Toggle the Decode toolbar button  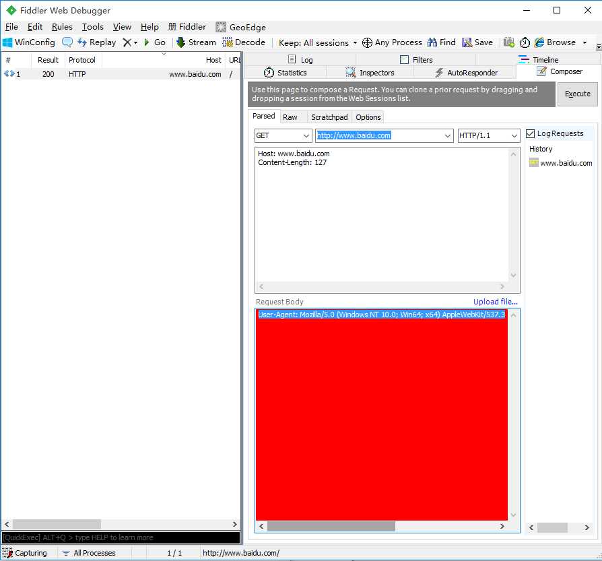[x=244, y=42]
